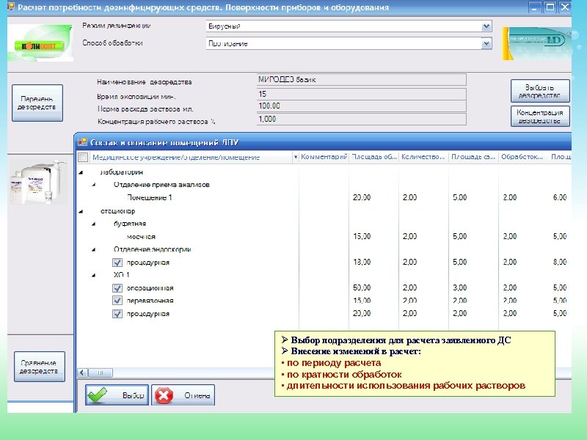The height and width of the screenshot is (440, 587).
Task: Open the Режим дезинфекции dropdown arrow
Action: (x=486, y=26)
